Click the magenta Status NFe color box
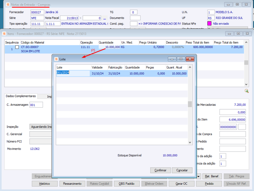254x191 pixels. coord(209,24)
